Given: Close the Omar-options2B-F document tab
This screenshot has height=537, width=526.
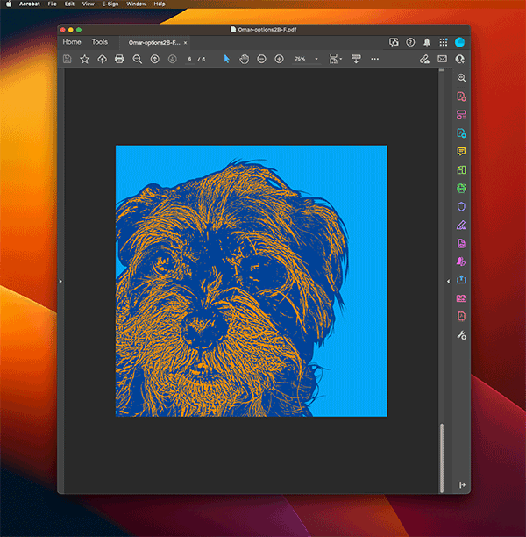Looking at the screenshot, I should pyautogui.click(x=185, y=42).
